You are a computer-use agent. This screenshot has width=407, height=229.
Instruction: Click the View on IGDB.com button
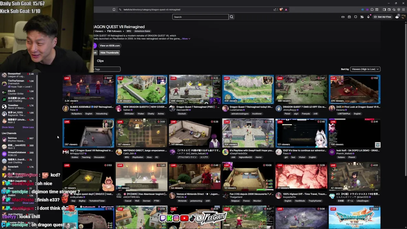point(110,45)
